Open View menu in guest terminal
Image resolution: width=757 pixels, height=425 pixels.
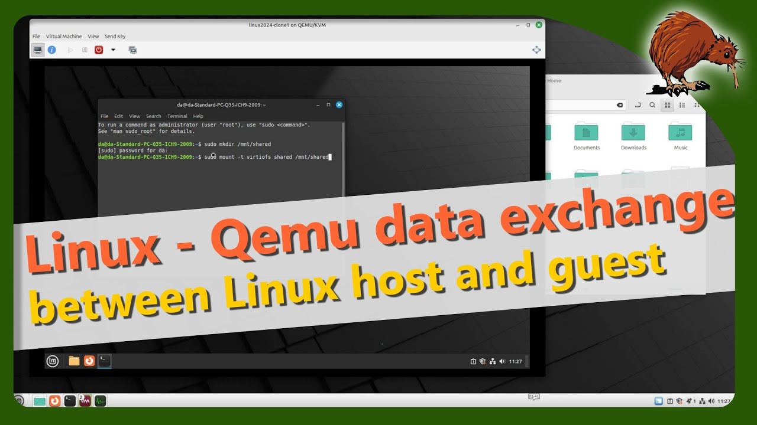tap(135, 116)
